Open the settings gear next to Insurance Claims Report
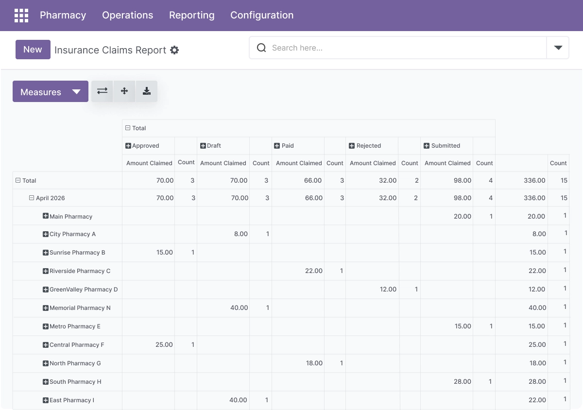Viewport: 583px width, 410px height. [174, 50]
